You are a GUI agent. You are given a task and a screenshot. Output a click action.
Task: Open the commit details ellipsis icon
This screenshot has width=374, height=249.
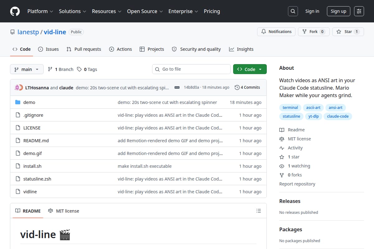(177, 87)
